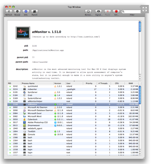Open the Renice toolbar button
Viewport: 153px width, 164px height.
(88, 11)
